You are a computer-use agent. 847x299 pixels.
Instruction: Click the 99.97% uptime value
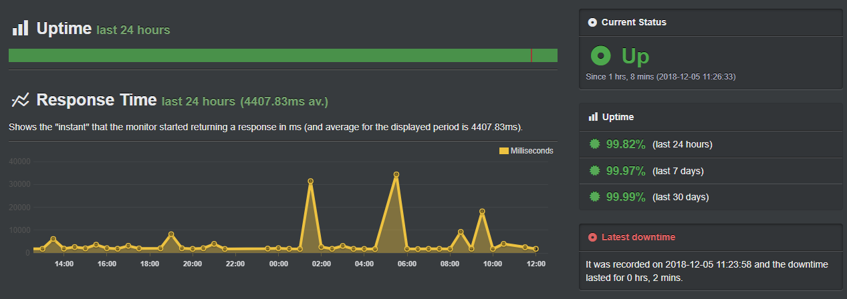tap(626, 171)
